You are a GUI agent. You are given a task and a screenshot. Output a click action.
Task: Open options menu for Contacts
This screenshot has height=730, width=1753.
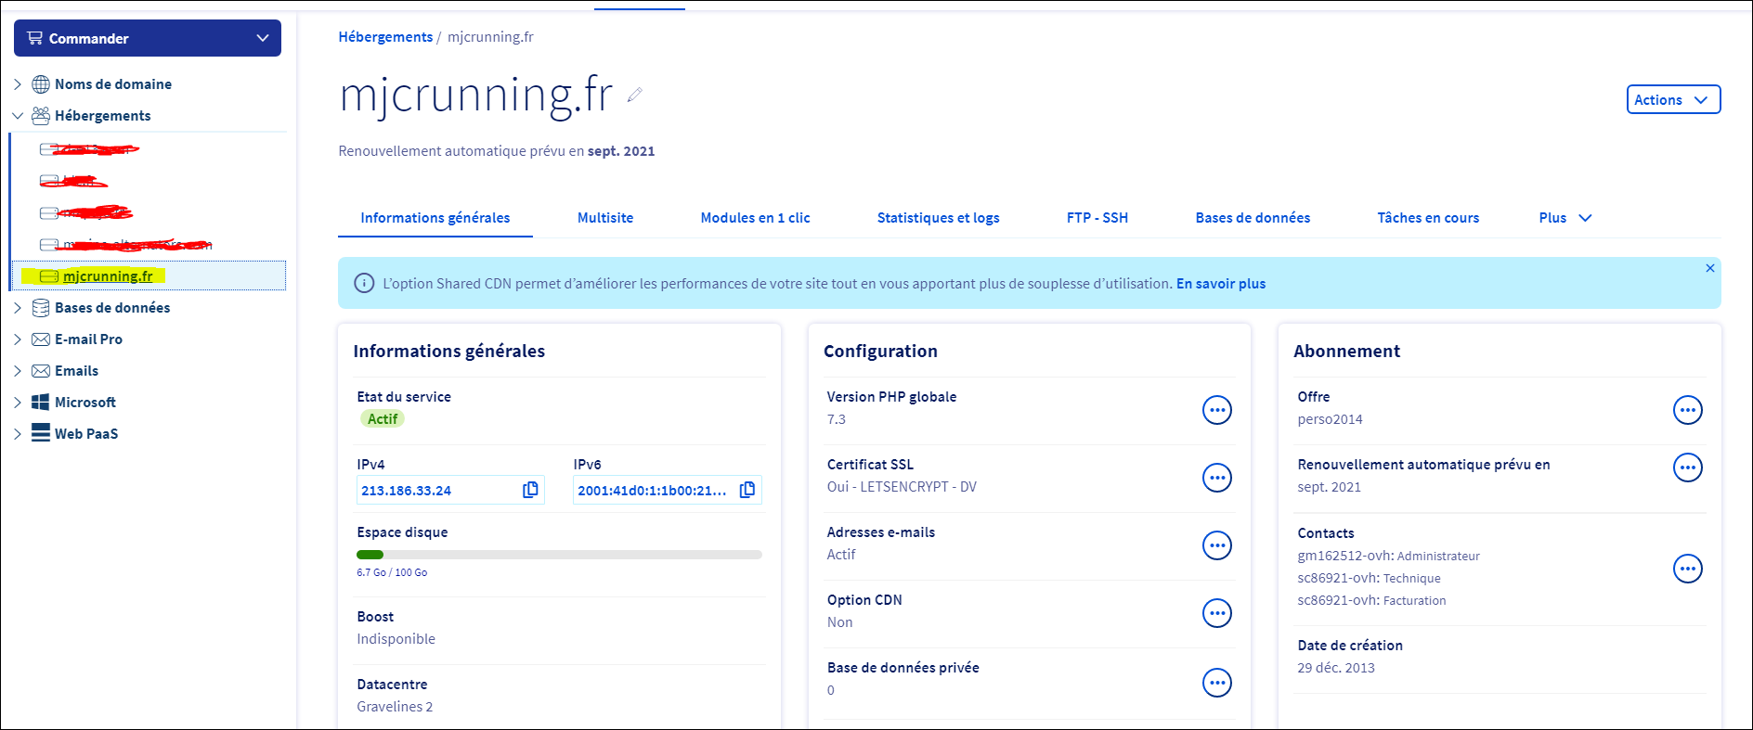[x=1687, y=569]
